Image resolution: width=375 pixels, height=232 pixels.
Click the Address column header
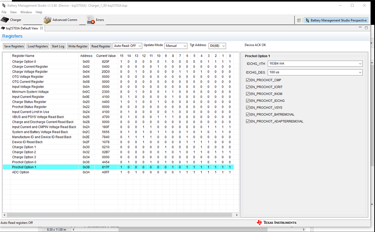(x=86, y=56)
